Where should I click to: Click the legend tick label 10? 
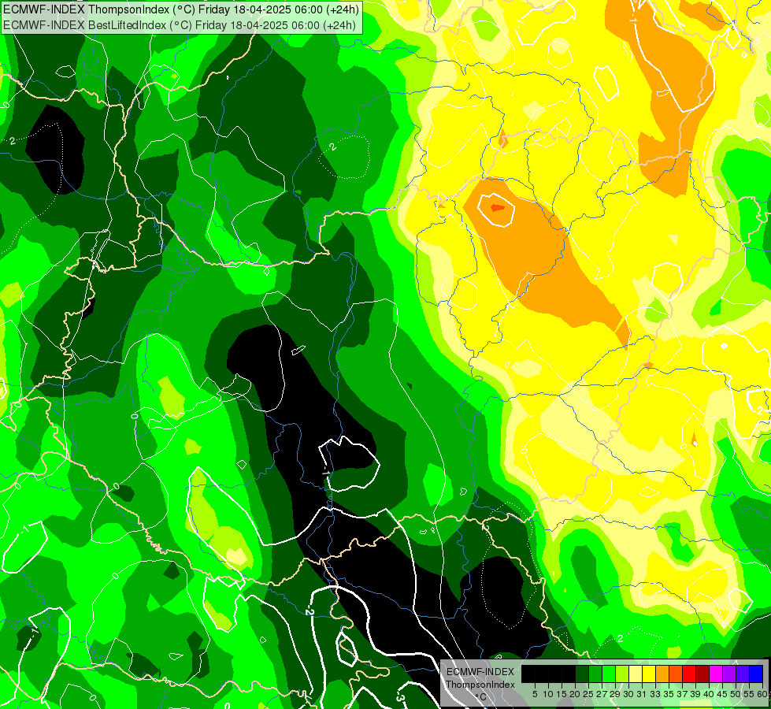[x=548, y=694]
